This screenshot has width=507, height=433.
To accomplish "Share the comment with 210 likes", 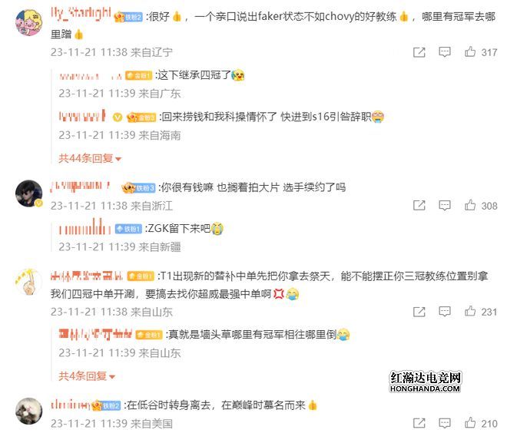I will 419,423.
